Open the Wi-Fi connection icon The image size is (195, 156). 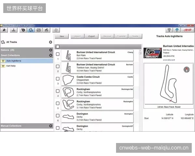click(169, 30)
